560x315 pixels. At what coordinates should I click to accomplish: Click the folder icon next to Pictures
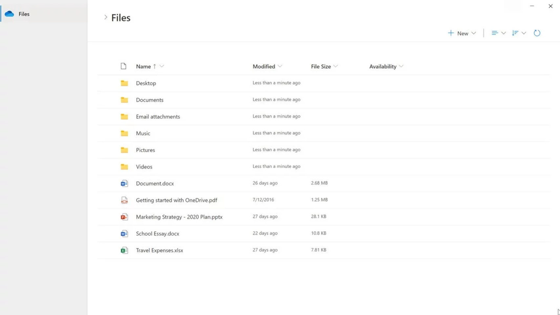point(124,150)
